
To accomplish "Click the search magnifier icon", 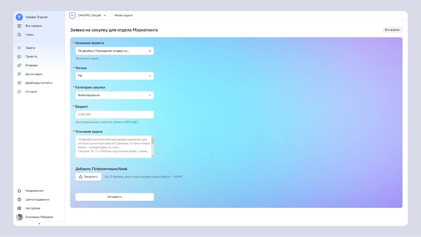I will [x=19, y=35].
